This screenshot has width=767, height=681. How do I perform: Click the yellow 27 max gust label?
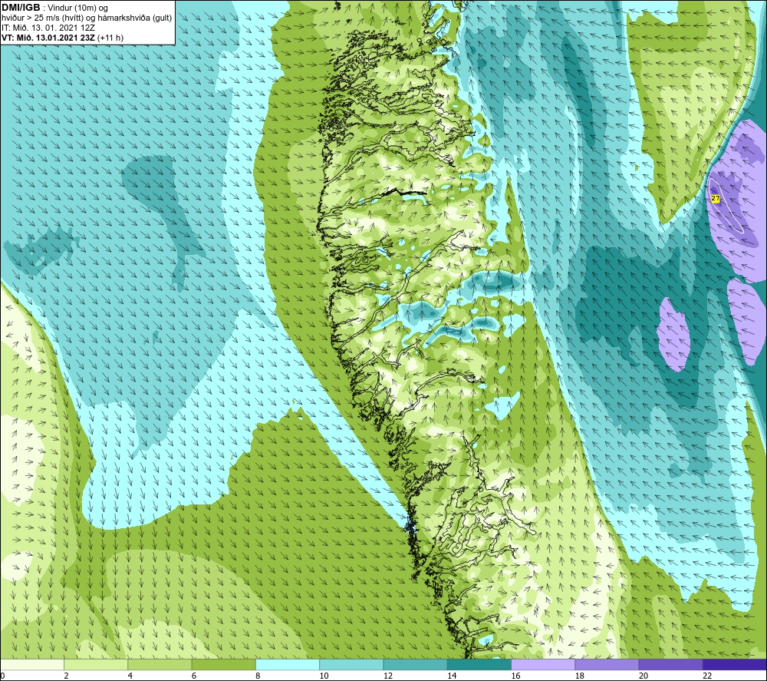click(716, 198)
